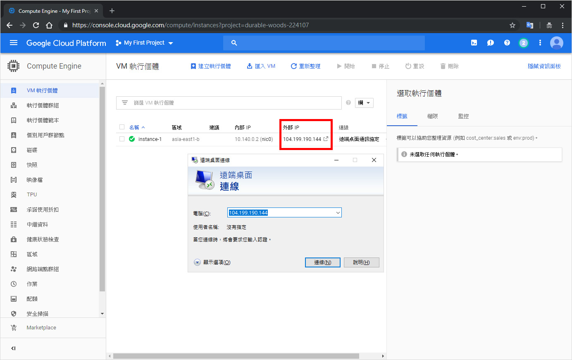
Task: Open the header three-dot settings menu
Action: (x=540, y=43)
